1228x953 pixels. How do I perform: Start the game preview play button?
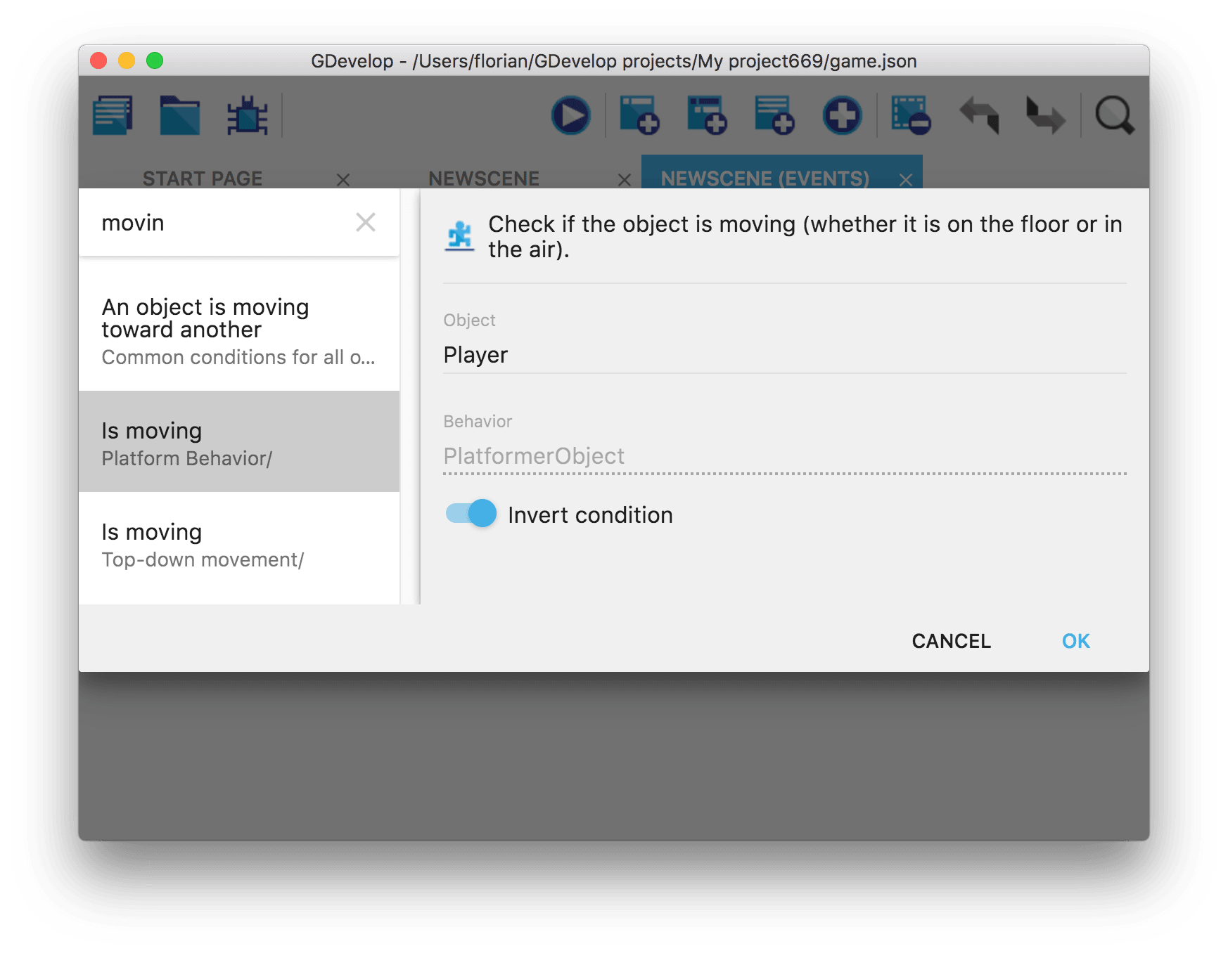pyautogui.click(x=570, y=115)
